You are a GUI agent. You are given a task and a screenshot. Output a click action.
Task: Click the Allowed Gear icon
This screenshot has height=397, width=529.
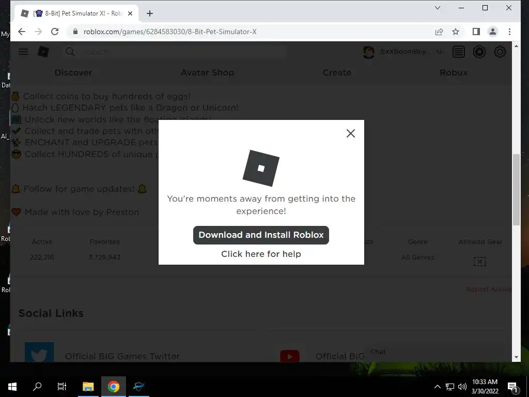click(480, 262)
